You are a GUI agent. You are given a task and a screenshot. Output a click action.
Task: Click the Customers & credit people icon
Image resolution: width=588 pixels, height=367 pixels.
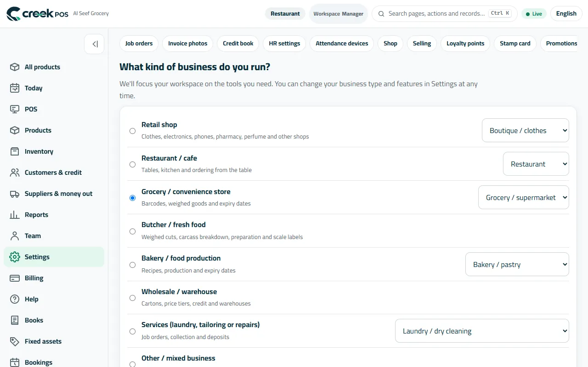[15, 172]
